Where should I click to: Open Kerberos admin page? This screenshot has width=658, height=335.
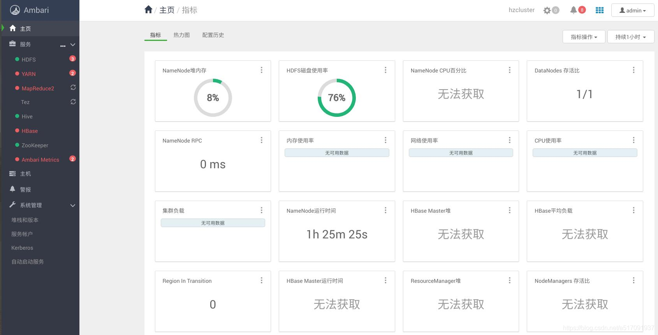coord(22,248)
